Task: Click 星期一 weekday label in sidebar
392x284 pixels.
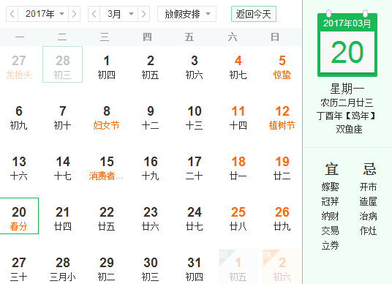Action: point(347,89)
